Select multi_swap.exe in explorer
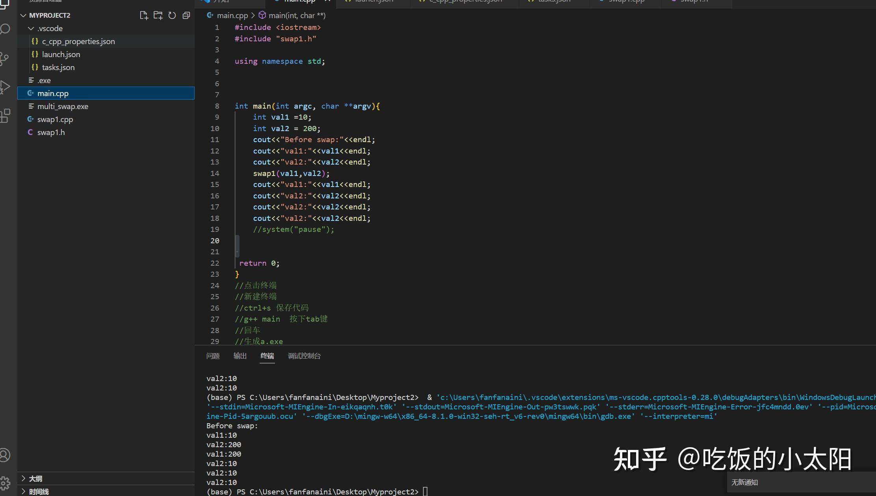876x496 pixels. click(106, 106)
